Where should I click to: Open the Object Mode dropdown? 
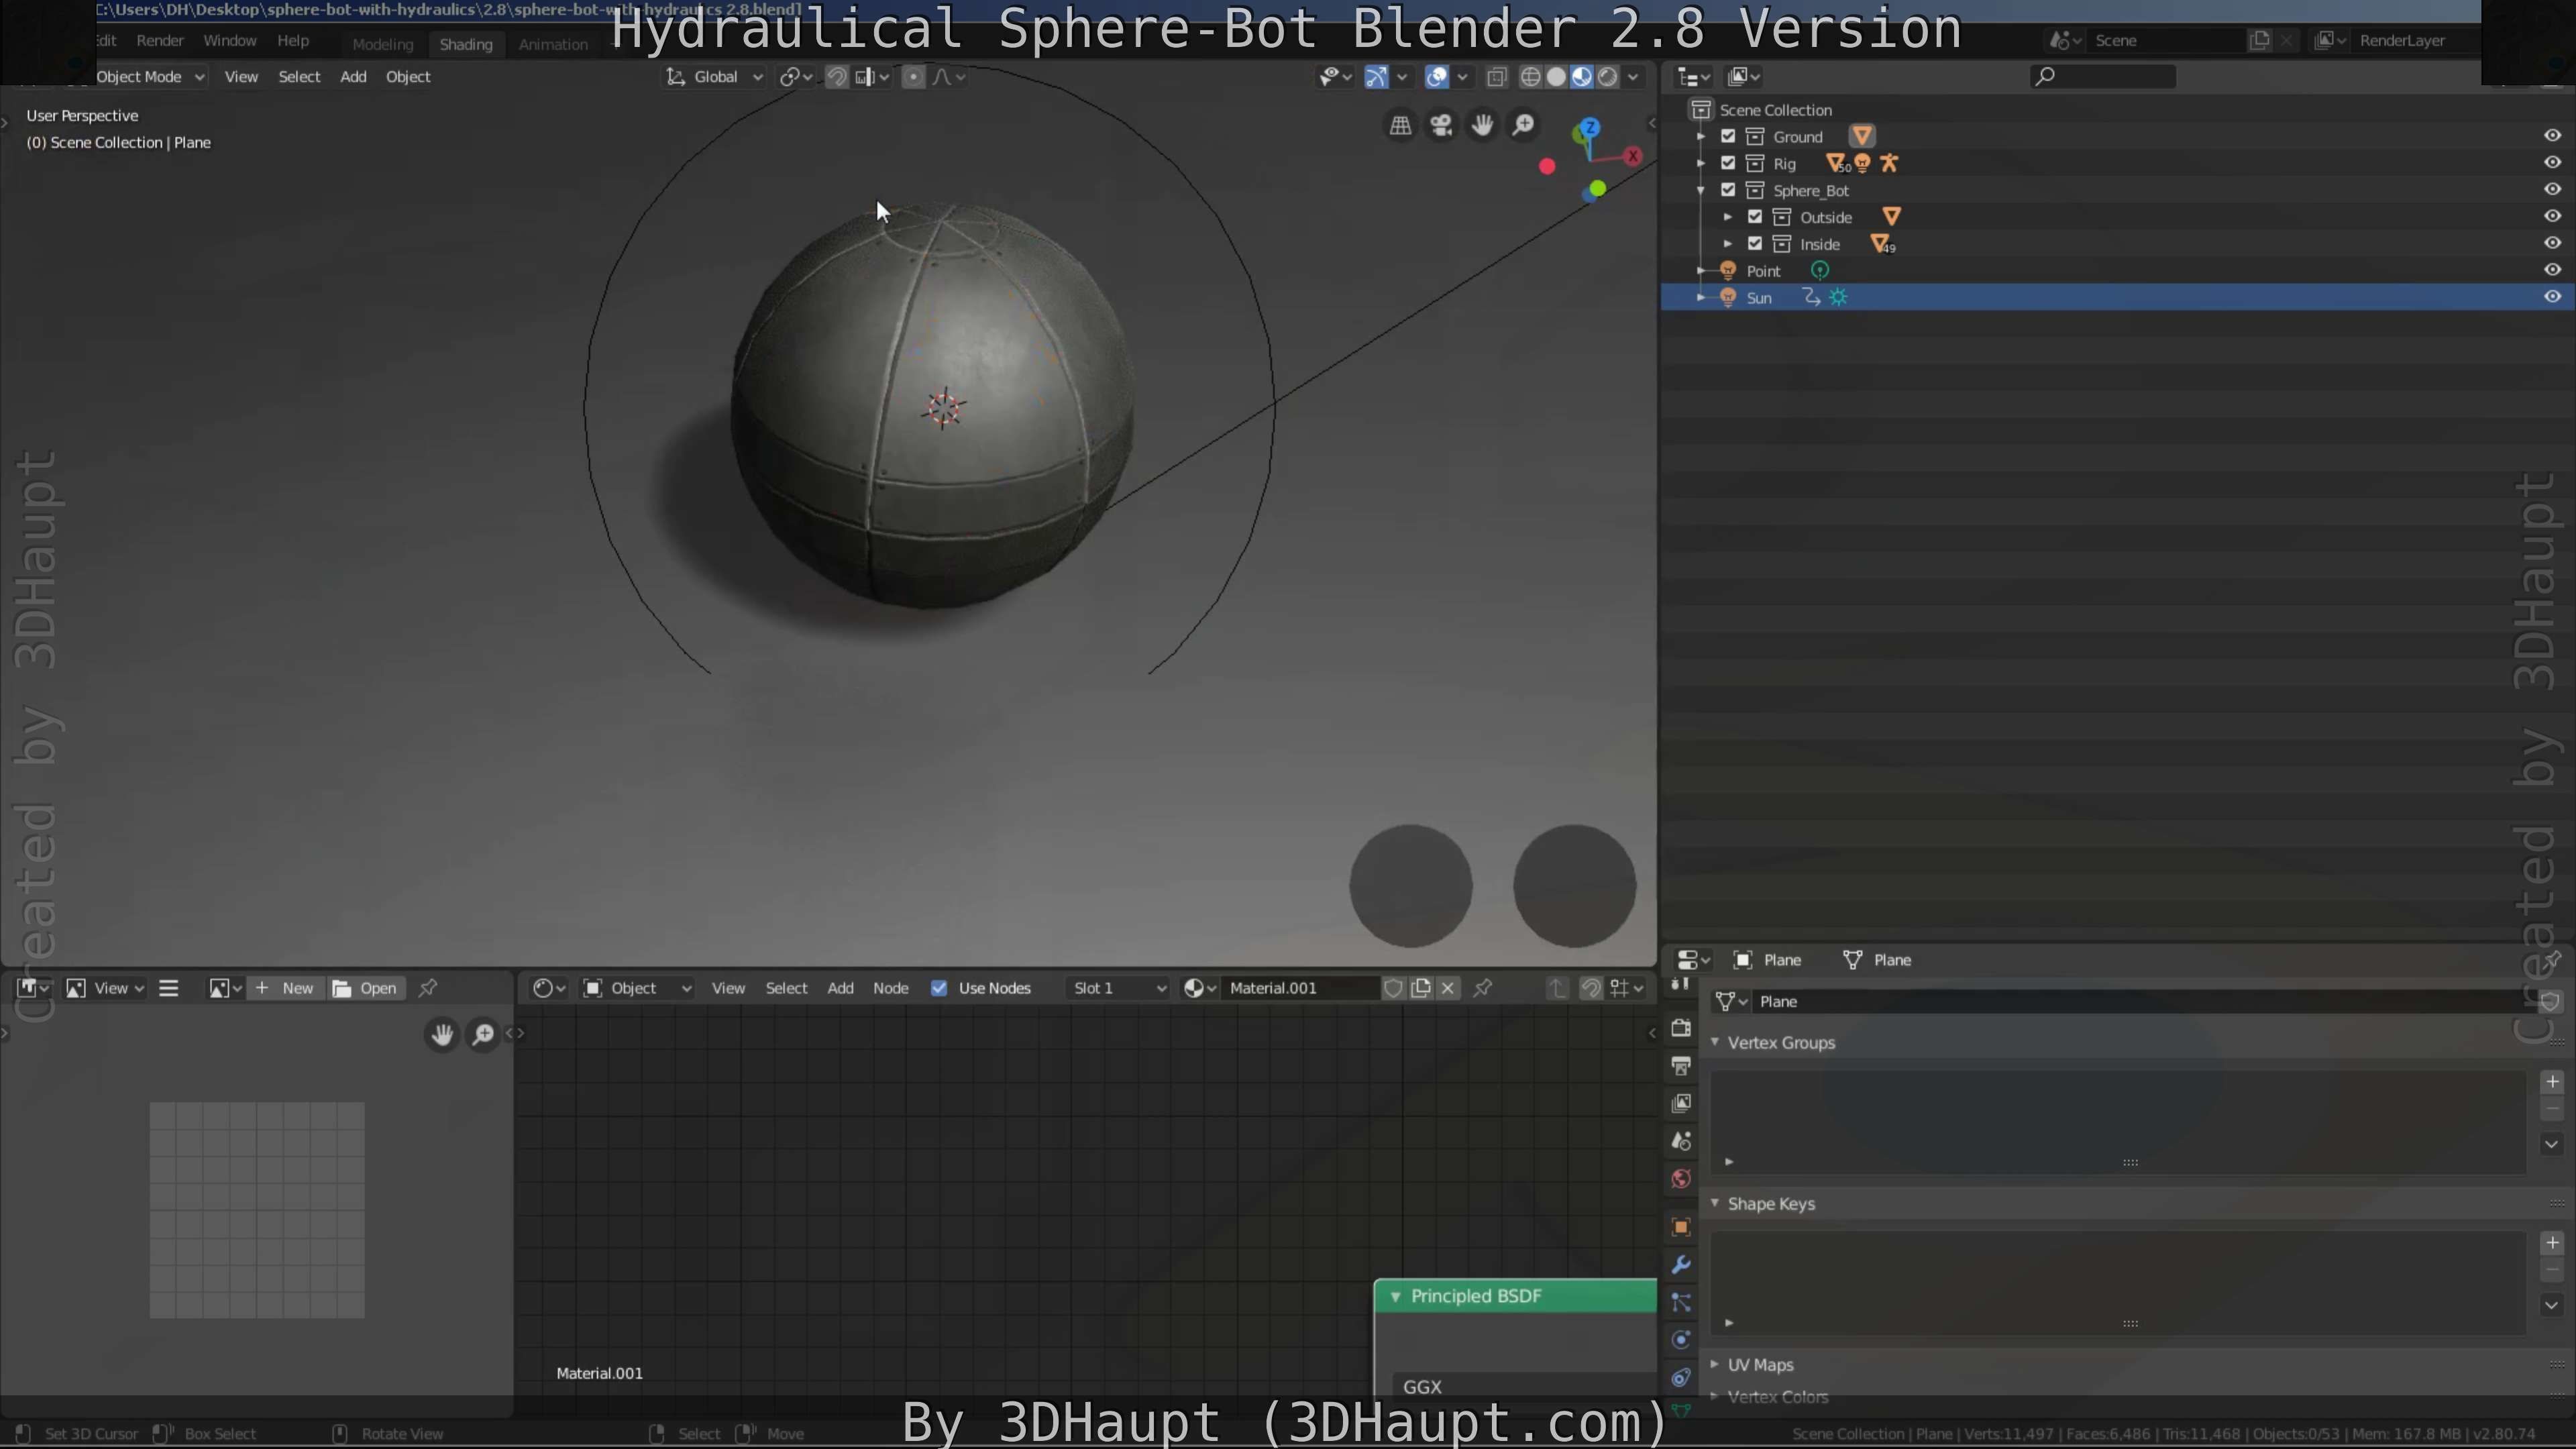tap(150, 77)
